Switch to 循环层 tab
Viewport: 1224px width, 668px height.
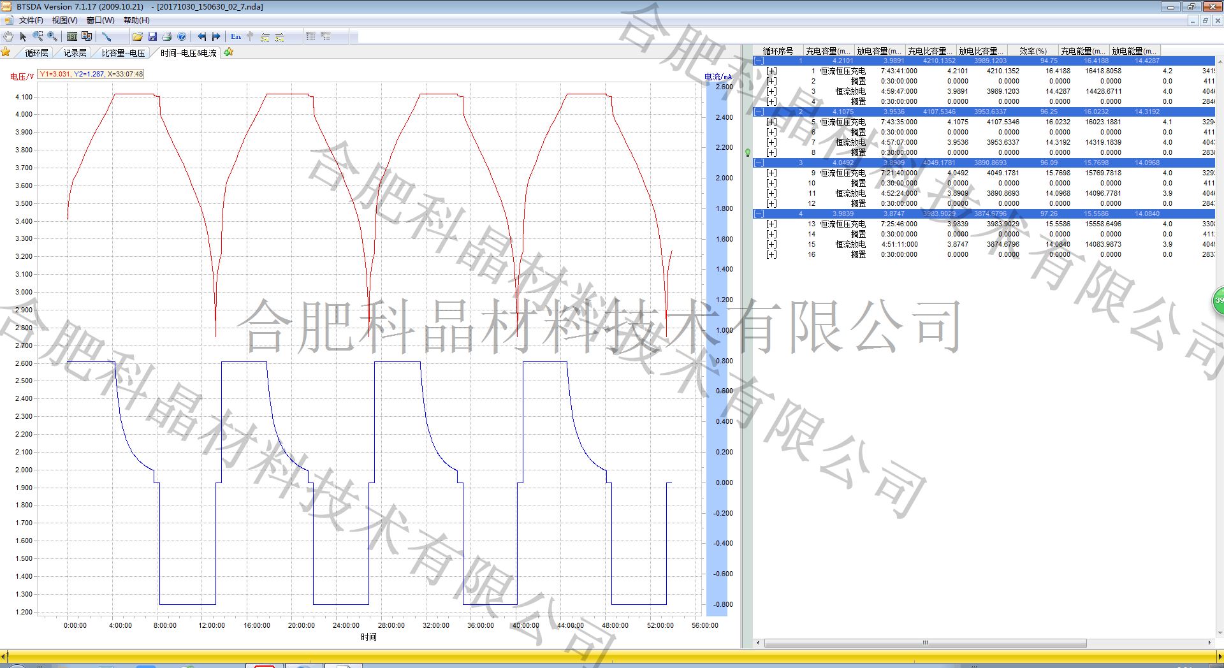(x=36, y=53)
